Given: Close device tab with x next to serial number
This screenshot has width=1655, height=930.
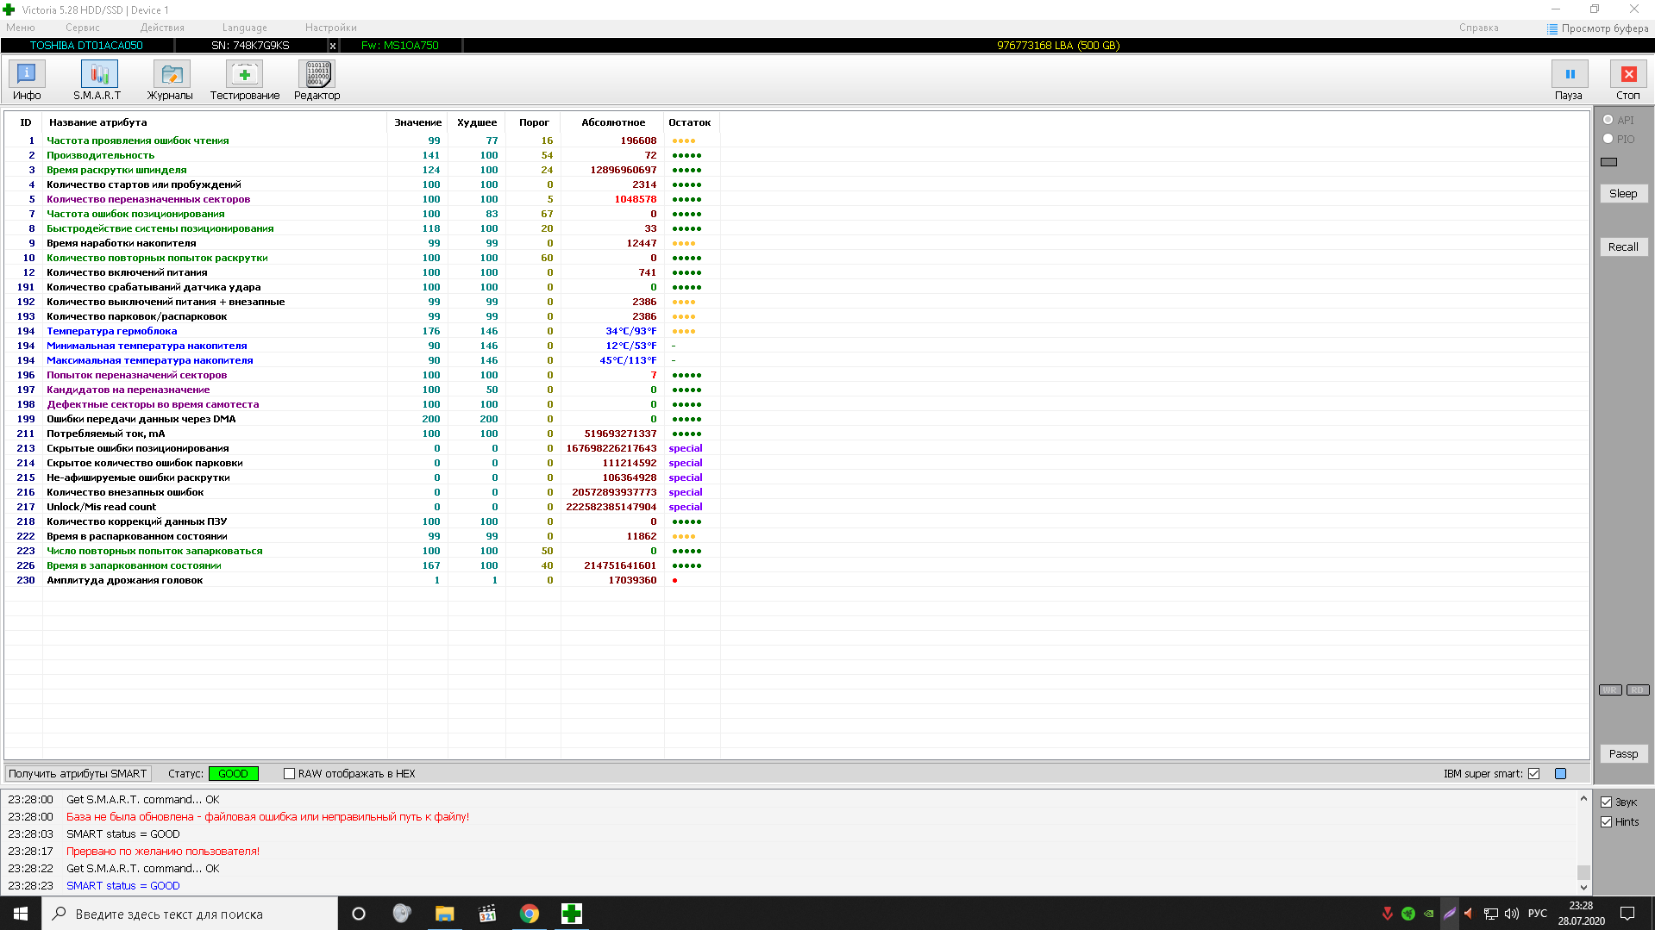Looking at the screenshot, I should (333, 46).
